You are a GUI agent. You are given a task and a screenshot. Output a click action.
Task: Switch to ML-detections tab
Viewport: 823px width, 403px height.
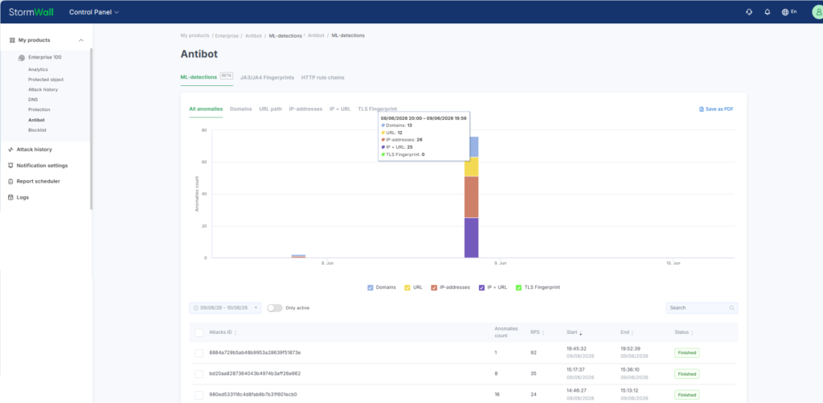199,77
